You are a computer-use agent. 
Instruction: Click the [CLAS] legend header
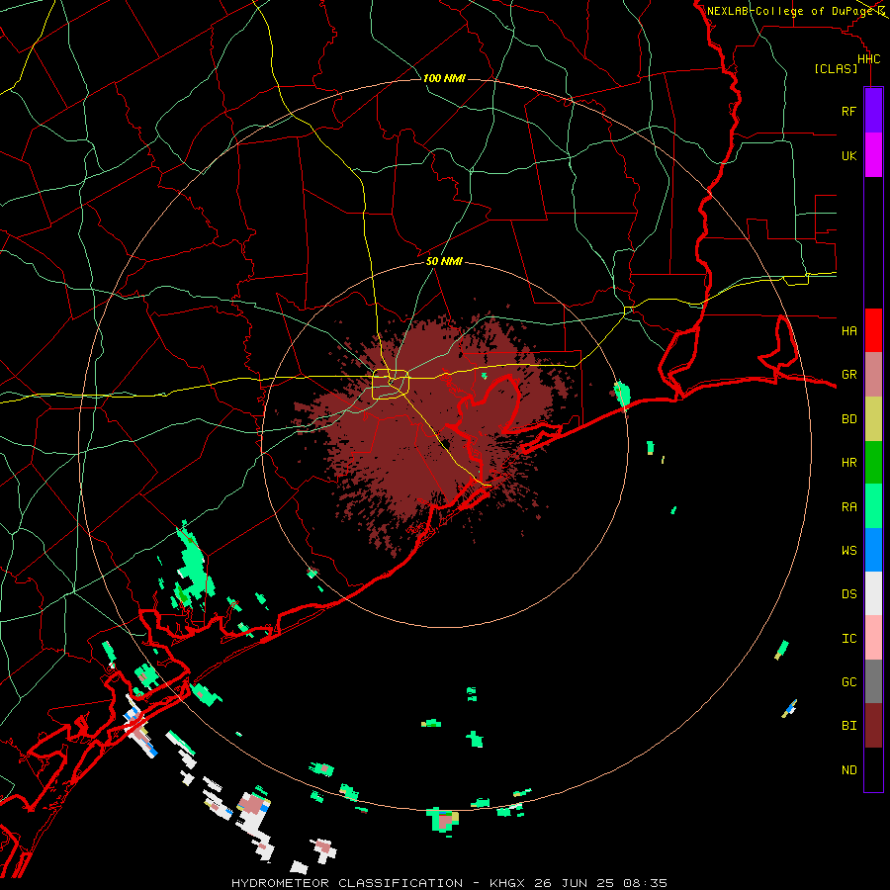[836, 68]
